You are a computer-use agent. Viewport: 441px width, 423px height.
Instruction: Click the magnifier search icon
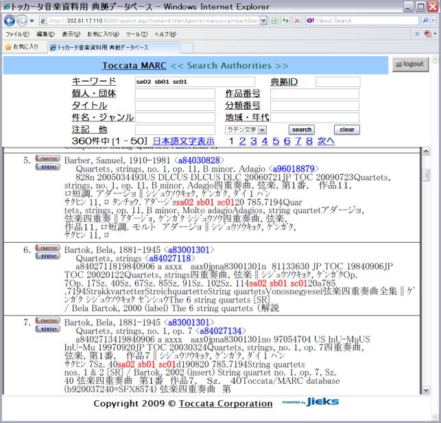tap(425, 21)
